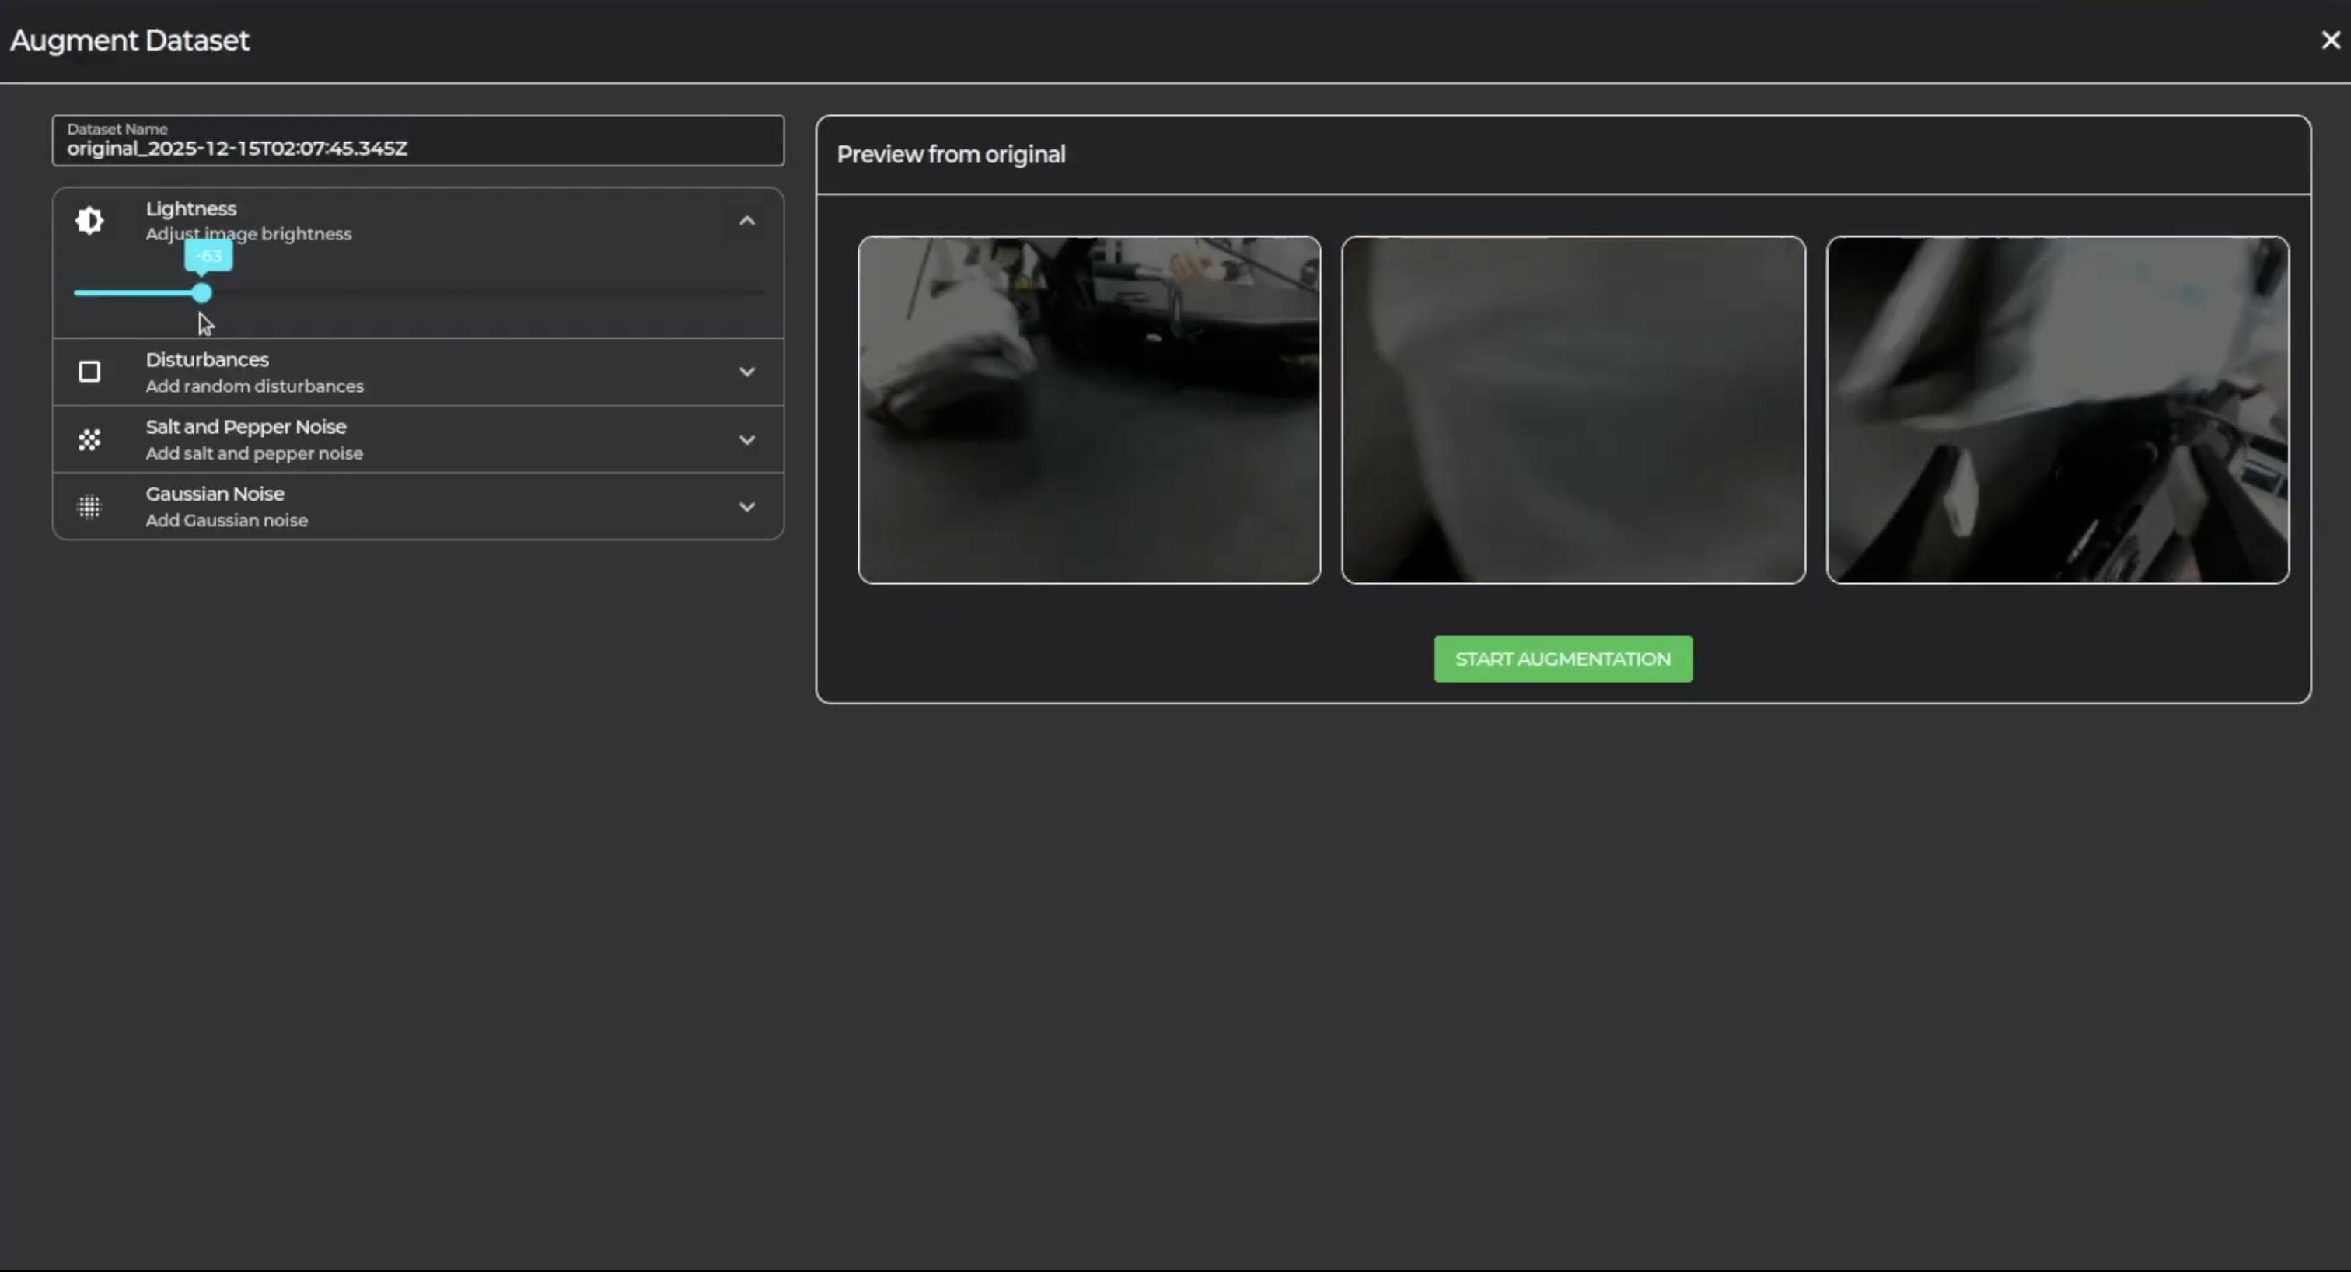Expand the Disturbances section chevron

746,372
